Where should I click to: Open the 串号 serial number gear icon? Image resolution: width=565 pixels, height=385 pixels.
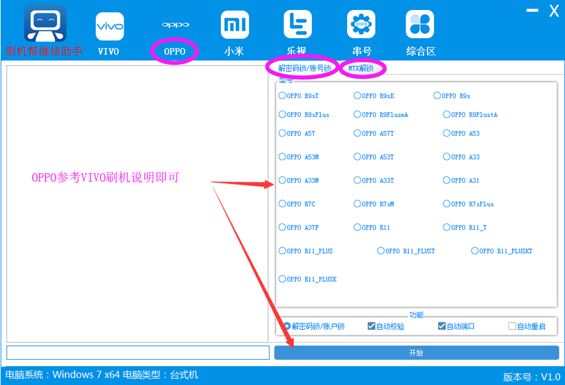coord(361,24)
